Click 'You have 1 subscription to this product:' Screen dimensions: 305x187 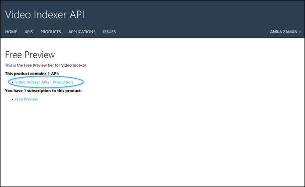[43, 91]
